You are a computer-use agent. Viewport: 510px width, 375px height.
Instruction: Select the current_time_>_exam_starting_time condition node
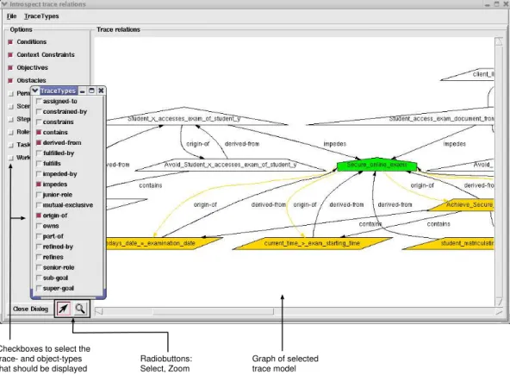312,243
